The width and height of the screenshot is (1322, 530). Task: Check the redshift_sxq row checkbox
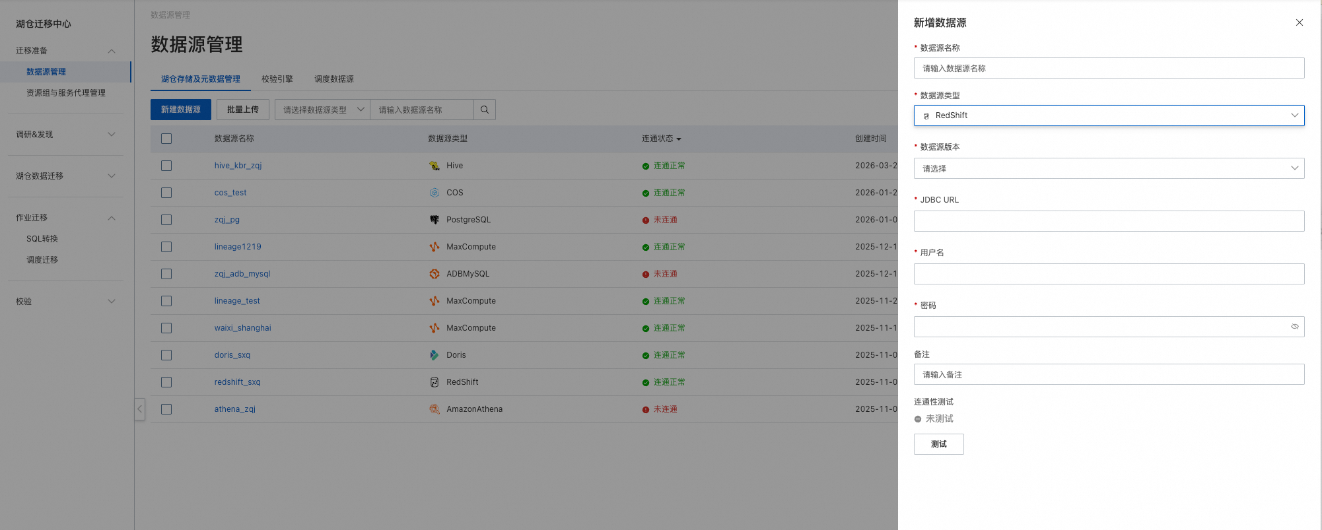[x=166, y=382]
